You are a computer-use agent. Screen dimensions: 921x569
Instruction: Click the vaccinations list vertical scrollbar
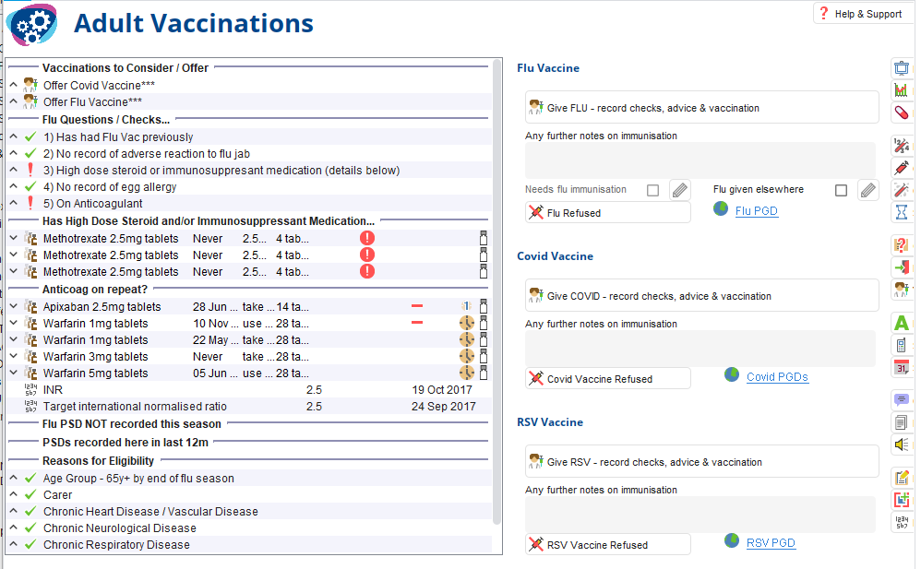click(x=496, y=291)
